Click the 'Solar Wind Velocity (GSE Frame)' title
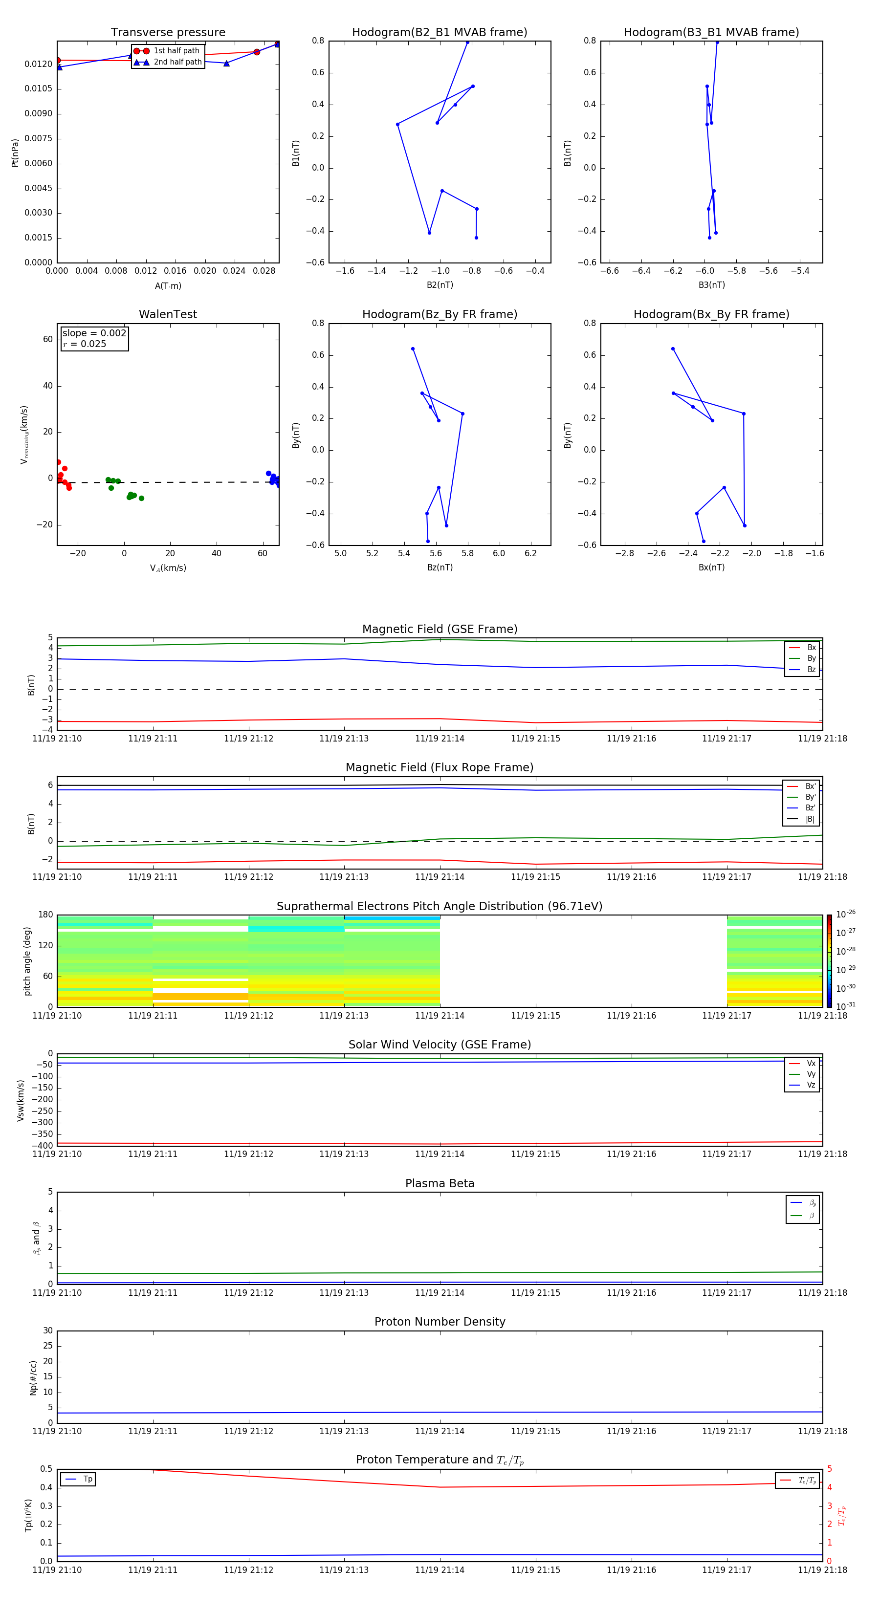 440,1045
